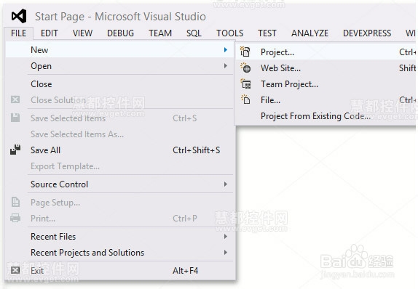Select Open in the File menu
Image resolution: width=418 pixels, height=289 pixels.
119,65
